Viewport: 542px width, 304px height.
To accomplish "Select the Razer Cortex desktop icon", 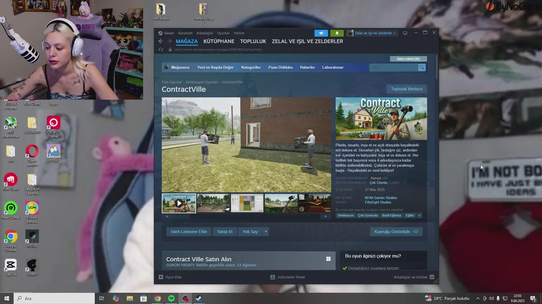I will [x=11, y=210].
